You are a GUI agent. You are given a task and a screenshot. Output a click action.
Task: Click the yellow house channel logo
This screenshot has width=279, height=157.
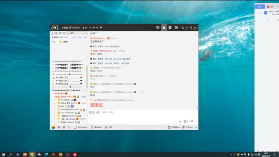(x=55, y=28)
